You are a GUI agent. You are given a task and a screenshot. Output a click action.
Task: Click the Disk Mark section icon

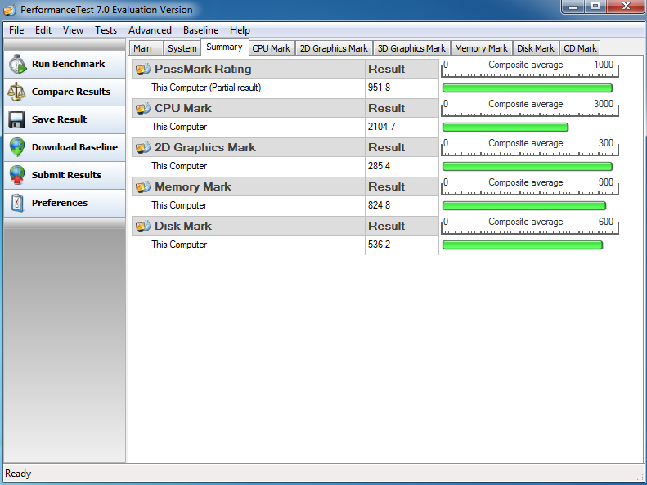[x=143, y=226]
